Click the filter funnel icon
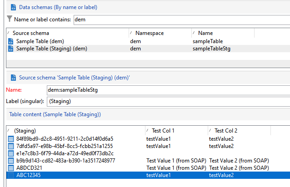290x187 pixels. (10, 19)
